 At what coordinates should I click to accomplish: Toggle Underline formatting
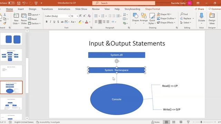tap(54, 22)
